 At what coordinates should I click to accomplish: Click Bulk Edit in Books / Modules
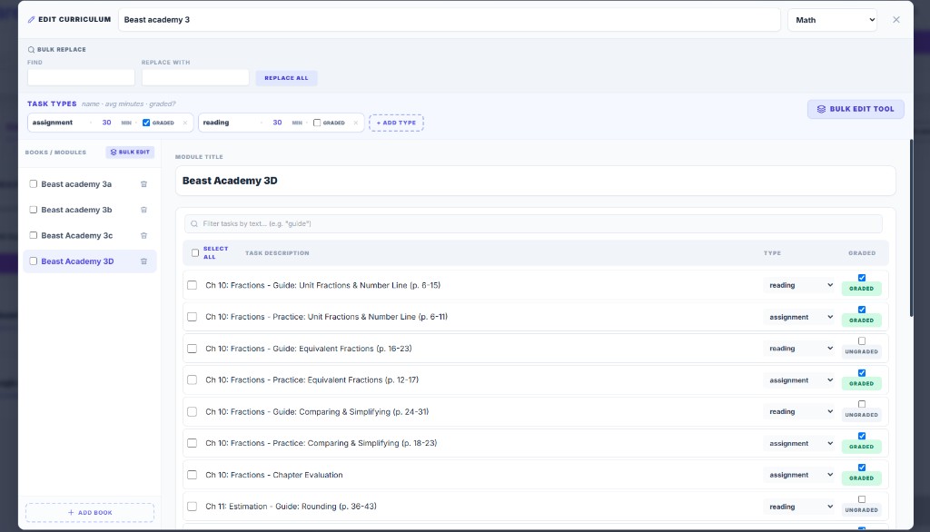130,153
